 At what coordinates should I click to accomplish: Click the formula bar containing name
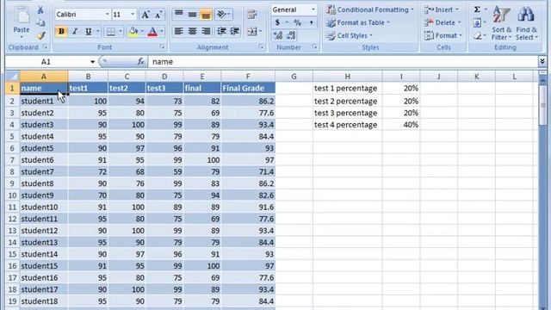coord(343,62)
